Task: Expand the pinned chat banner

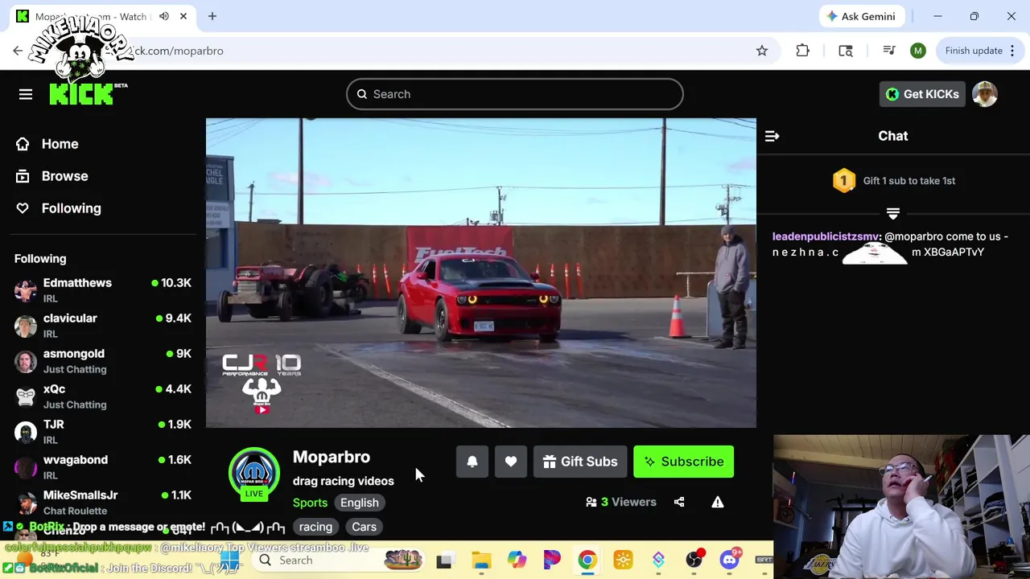Action: tap(893, 214)
